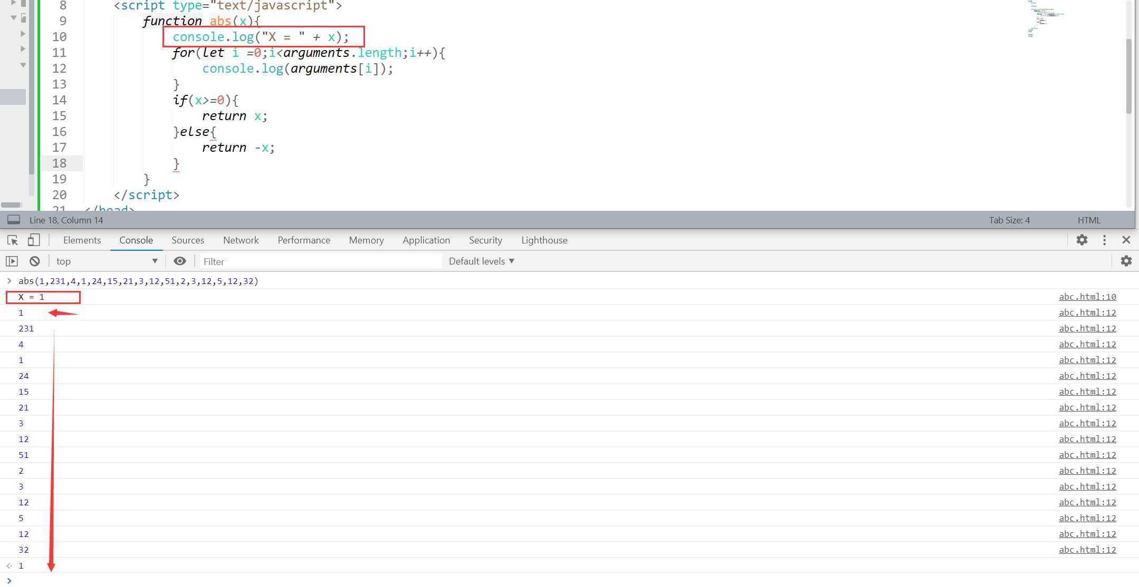
Task: Click line number 10 in gutter
Action: pyautogui.click(x=60, y=37)
